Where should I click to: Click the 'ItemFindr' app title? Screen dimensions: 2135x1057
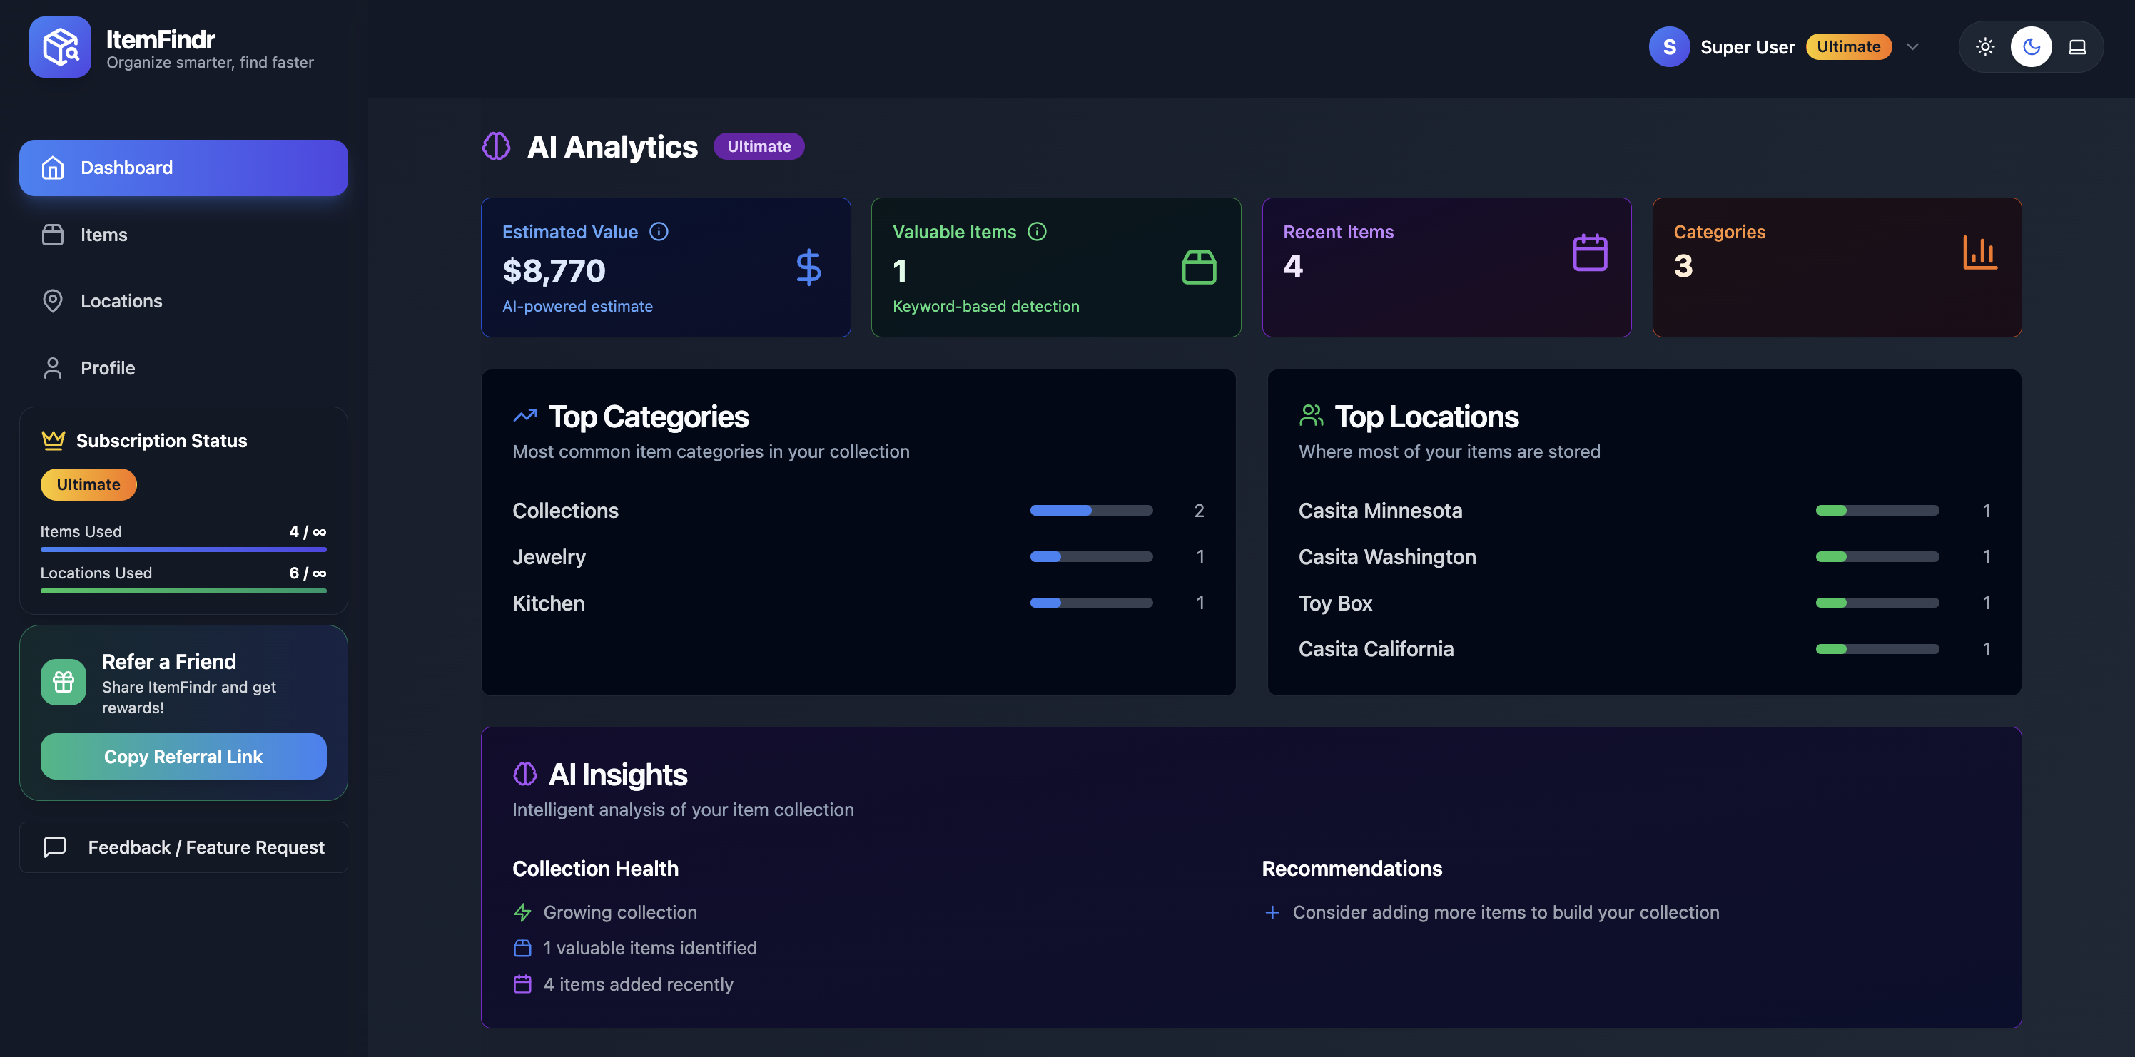click(160, 39)
